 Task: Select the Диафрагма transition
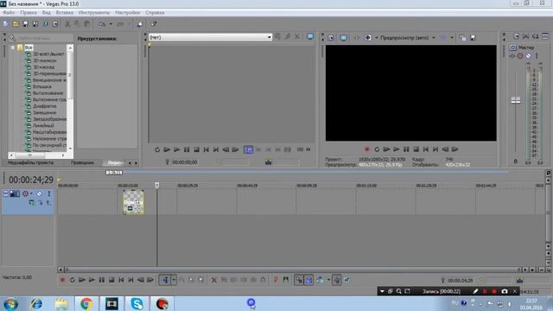click(x=44, y=106)
